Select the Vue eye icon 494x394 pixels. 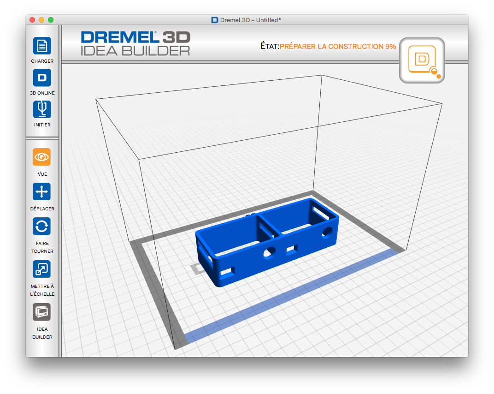pos(41,157)
